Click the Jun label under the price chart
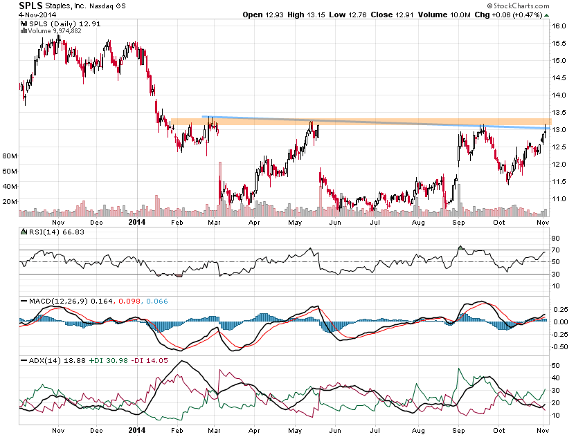This screenshot has width=576, height=437. pos(335,223)
